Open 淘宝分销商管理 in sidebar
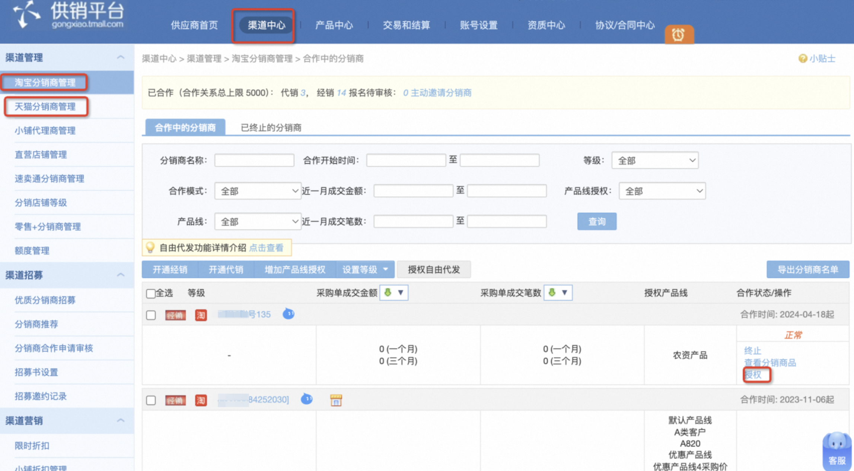 [x=45, y=82]
